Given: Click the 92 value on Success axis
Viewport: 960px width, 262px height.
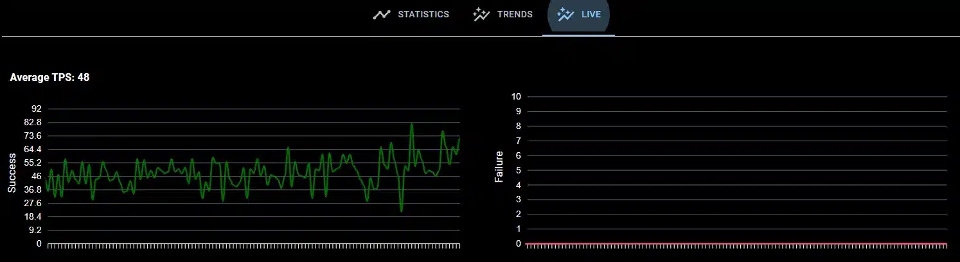Looking at the screenshot, I should click(36, 109).
